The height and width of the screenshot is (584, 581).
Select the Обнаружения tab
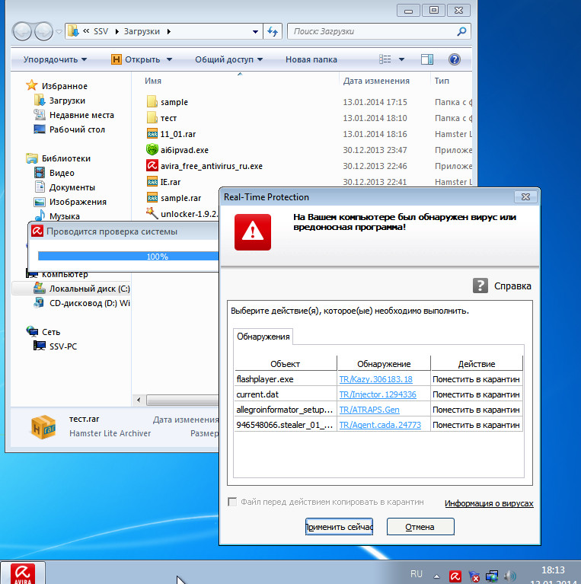(263, 336)
